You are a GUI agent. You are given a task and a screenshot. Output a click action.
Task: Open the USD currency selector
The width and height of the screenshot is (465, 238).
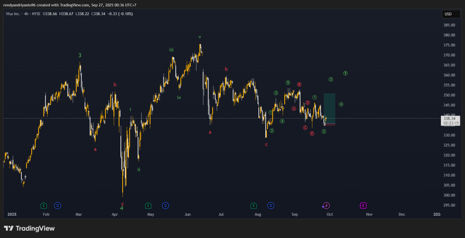click(x=448, y=15)
